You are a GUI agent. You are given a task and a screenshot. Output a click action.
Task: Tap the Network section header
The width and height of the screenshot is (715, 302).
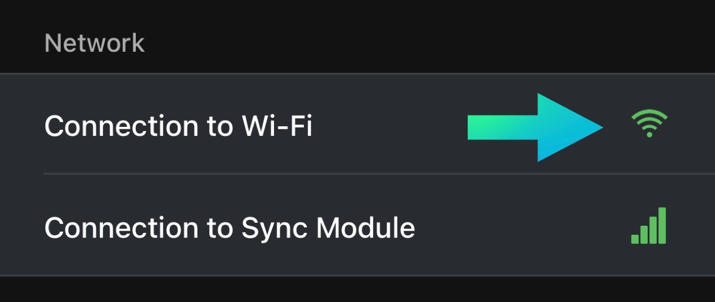point(94,43)
